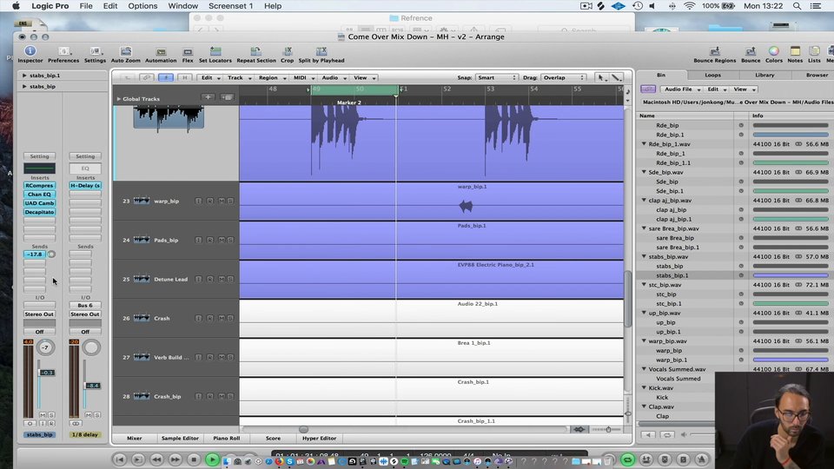Click the Go to Beginning transport button
Viewport: 834px width, 469px height.
120,459
